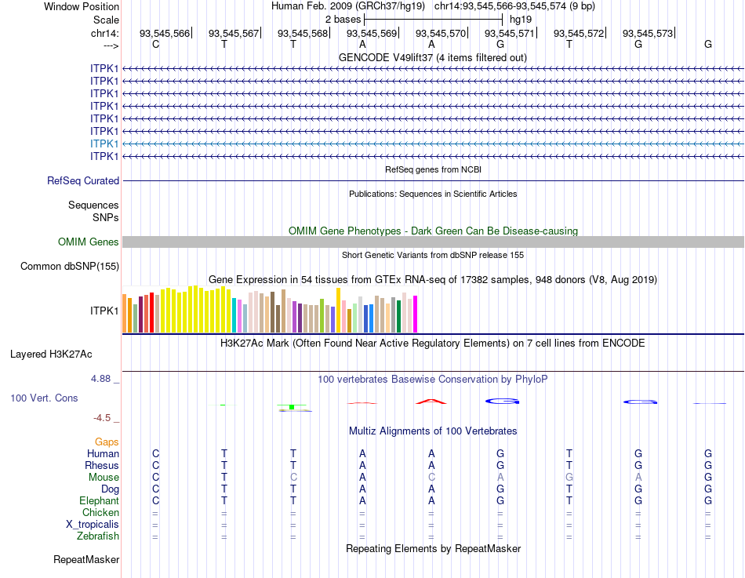
Task: Click the RefSeq Curated intron line
Action: (434, 180)
